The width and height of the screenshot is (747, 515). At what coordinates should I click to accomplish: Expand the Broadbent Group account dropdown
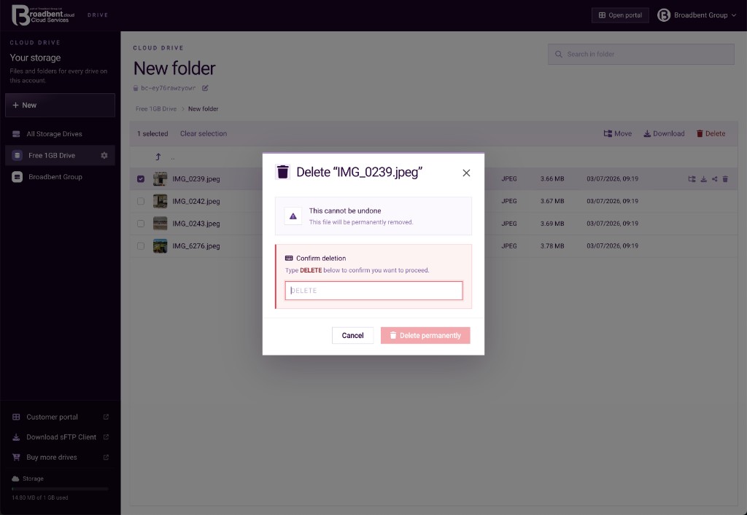pos(697,15)
